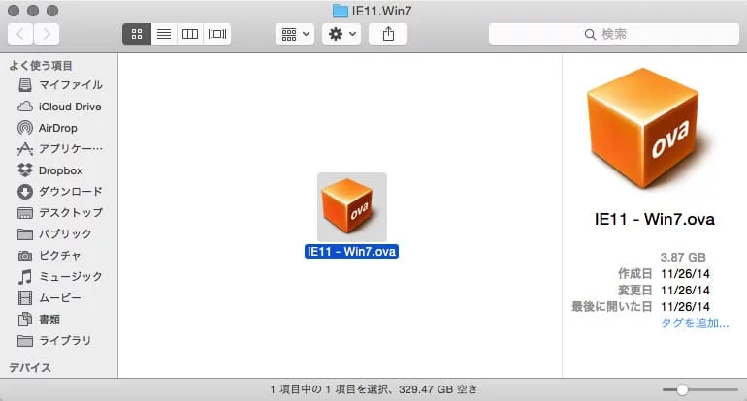Switch to icon view mode
Screen dimensions: 747x401
click(x=137, y=34)
